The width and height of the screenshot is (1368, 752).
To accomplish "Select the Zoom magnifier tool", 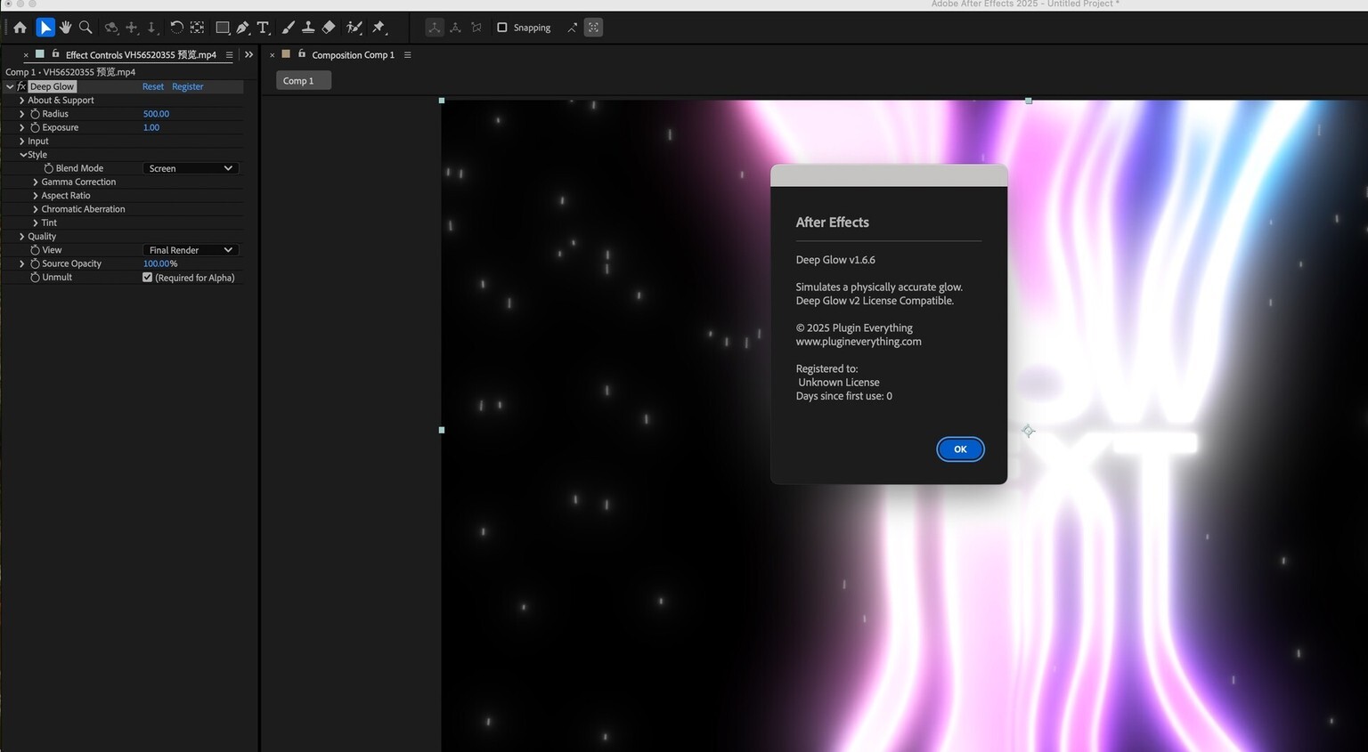I will point(85,28).
